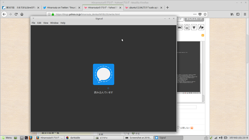Click the yen symbol editor button
Image resolution: width=249 pixels, height=140 pixels.
tap(194, 27)
